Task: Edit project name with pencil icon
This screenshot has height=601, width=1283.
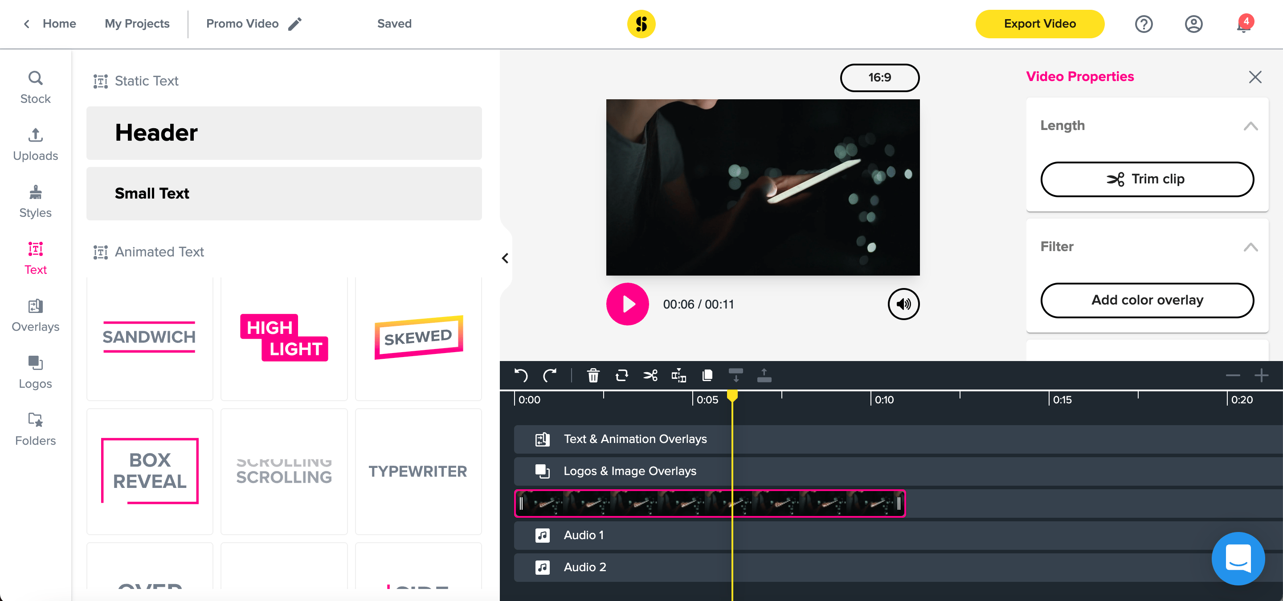Action: click(x=295, y=24)
